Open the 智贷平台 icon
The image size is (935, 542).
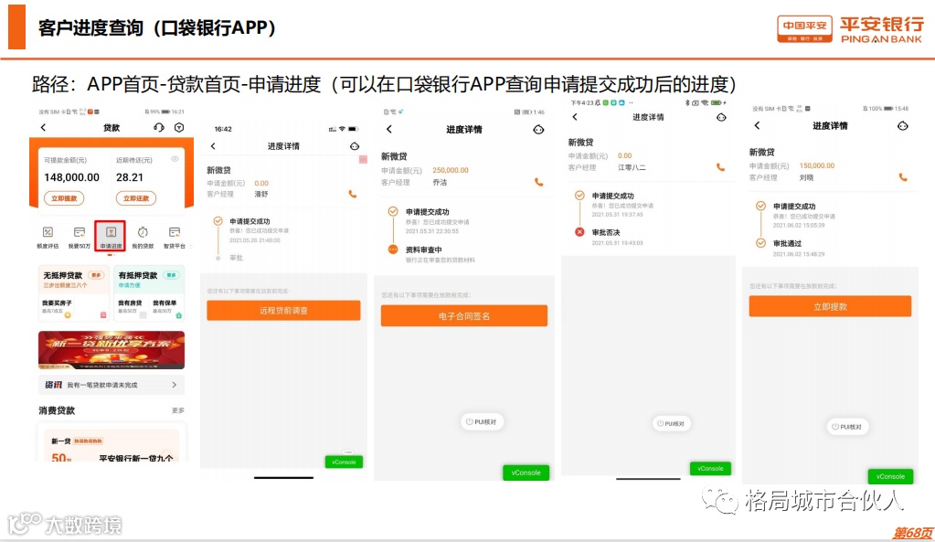(x=175, y=238)
